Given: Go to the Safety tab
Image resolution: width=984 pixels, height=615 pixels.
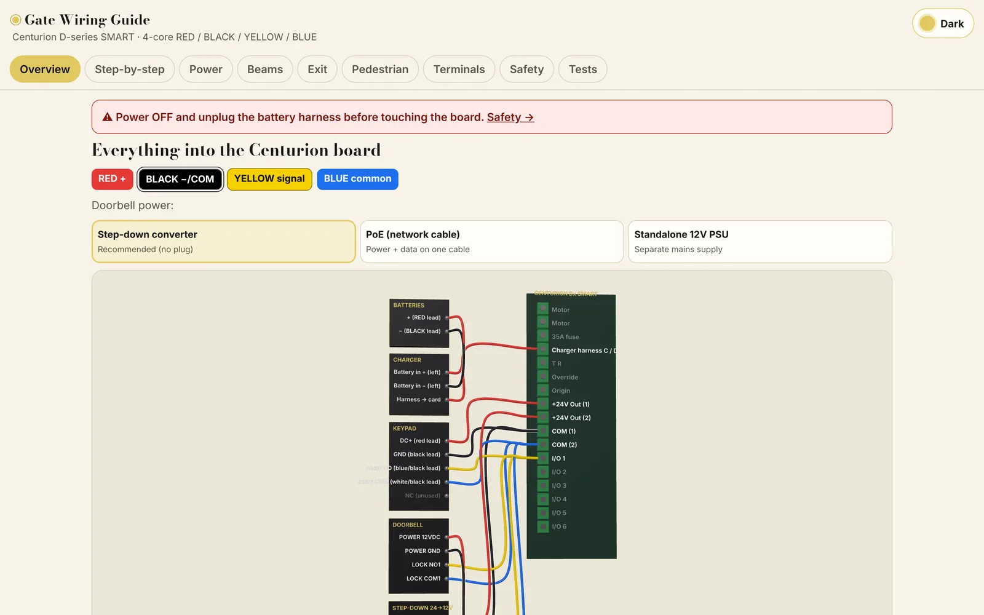Looking at the screenshot, I should 527,69.
